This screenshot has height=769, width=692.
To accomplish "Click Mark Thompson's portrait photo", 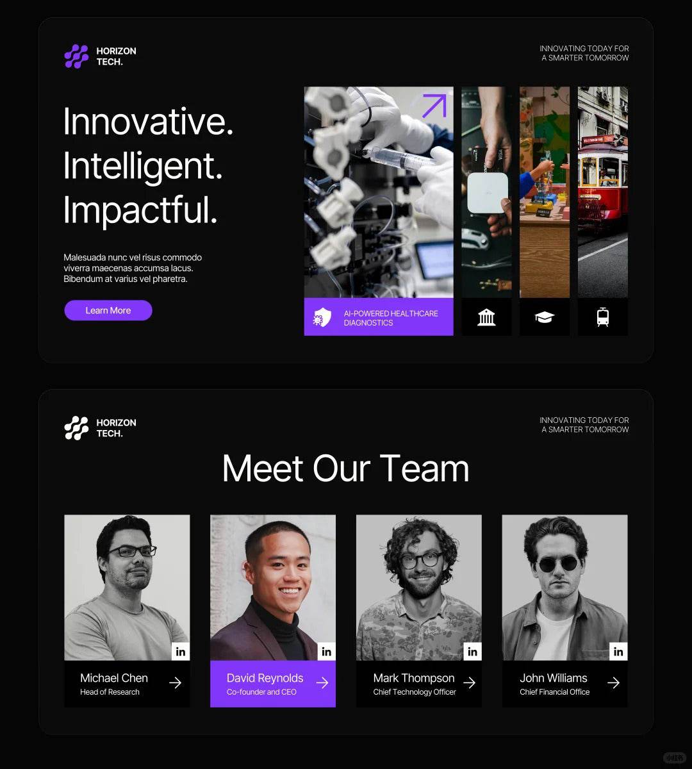I will coord(419,588).
